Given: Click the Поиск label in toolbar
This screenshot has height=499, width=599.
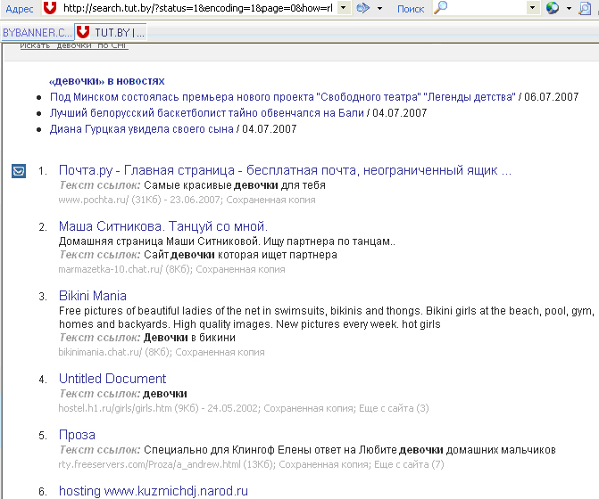Looking at the screenshot, I should click(411, 9).
